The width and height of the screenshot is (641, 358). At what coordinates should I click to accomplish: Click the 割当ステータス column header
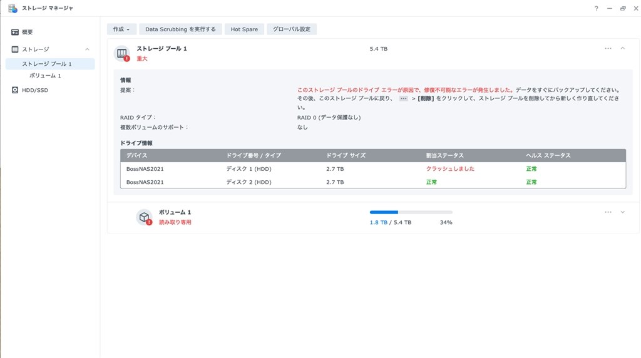[445, 155]
